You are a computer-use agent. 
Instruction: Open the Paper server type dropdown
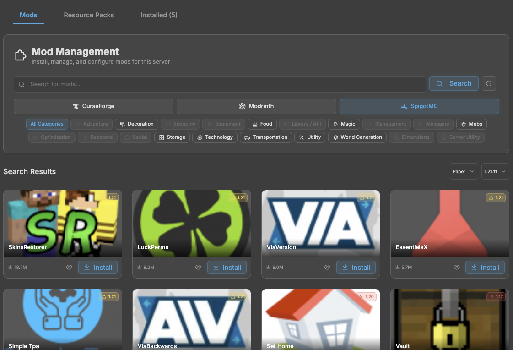click(464, 171)
